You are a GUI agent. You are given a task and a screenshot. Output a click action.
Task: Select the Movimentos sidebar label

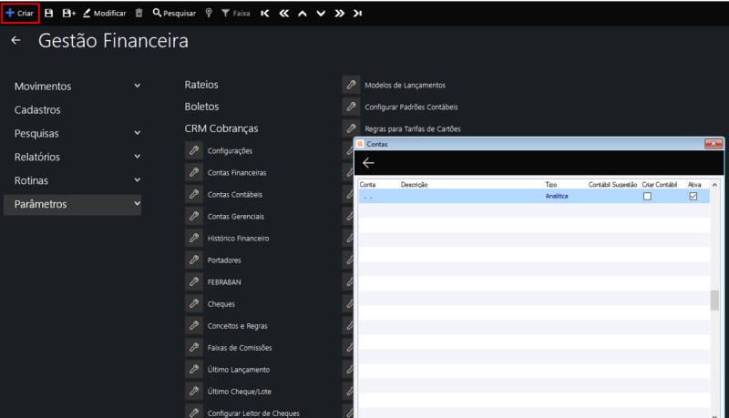[x=43, y=87]
